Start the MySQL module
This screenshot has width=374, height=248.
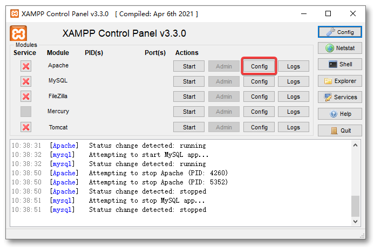[189, 81]
